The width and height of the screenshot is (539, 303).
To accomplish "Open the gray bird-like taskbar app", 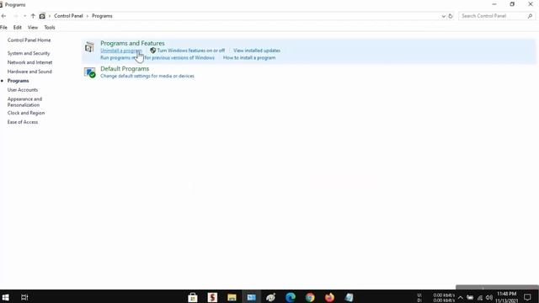I will tap(271, 297).
